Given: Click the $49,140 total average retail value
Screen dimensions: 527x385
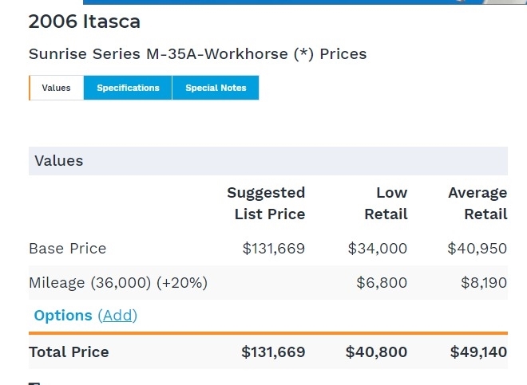Looking at the screenshot, I should coord(478,352).
